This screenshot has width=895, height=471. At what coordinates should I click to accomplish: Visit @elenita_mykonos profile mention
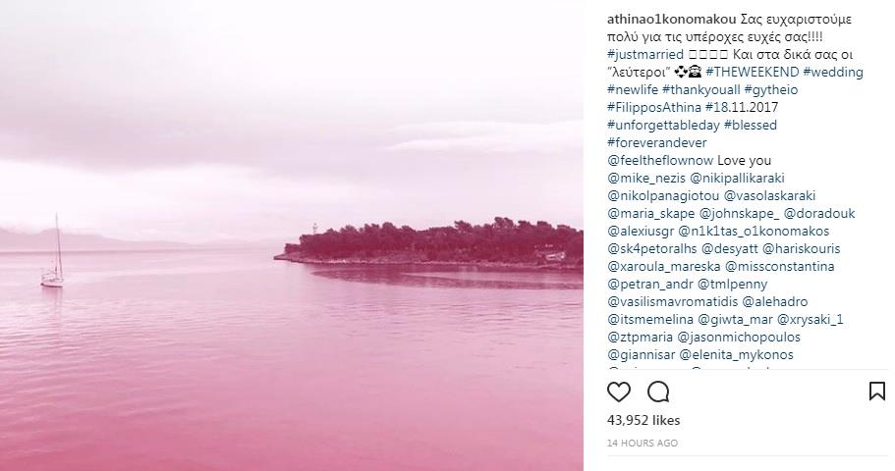(x=736, y=354)
